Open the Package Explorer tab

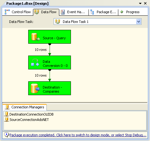(103, 12)
